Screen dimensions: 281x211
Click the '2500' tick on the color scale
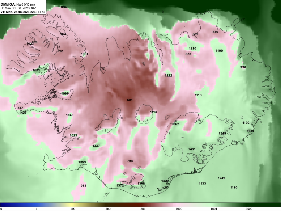point(249,209)
